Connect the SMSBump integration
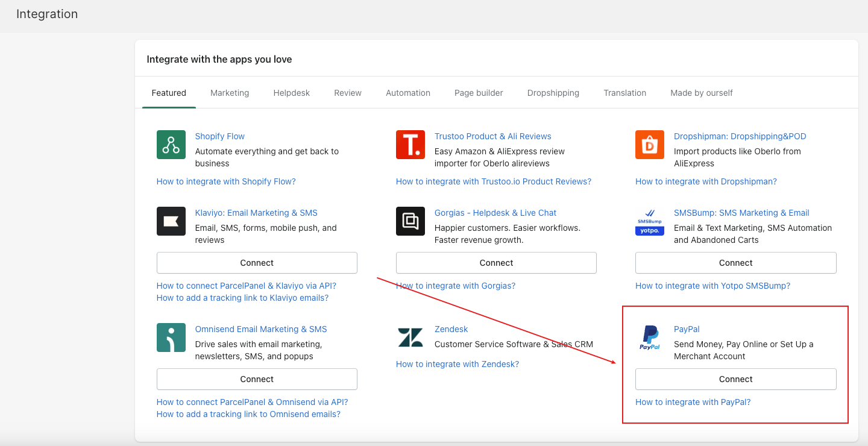Viewport: 868px width, 446px height. point(736,263)
